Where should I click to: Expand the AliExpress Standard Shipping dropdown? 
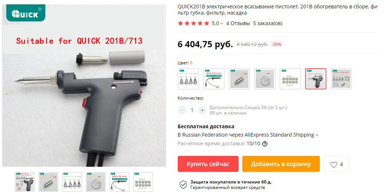tap(317, 135)
